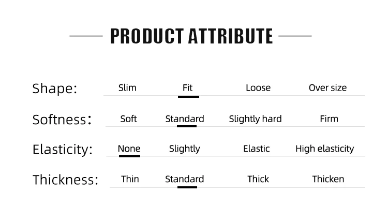
Task: Click the Thickness row label
Action: tap(65, 180)
